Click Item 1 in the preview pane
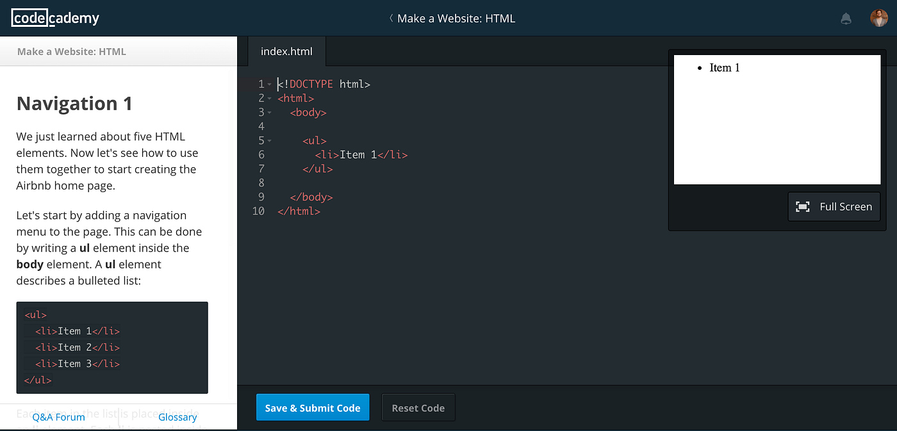This screenshot has height=431, width=897. [725, 67]
